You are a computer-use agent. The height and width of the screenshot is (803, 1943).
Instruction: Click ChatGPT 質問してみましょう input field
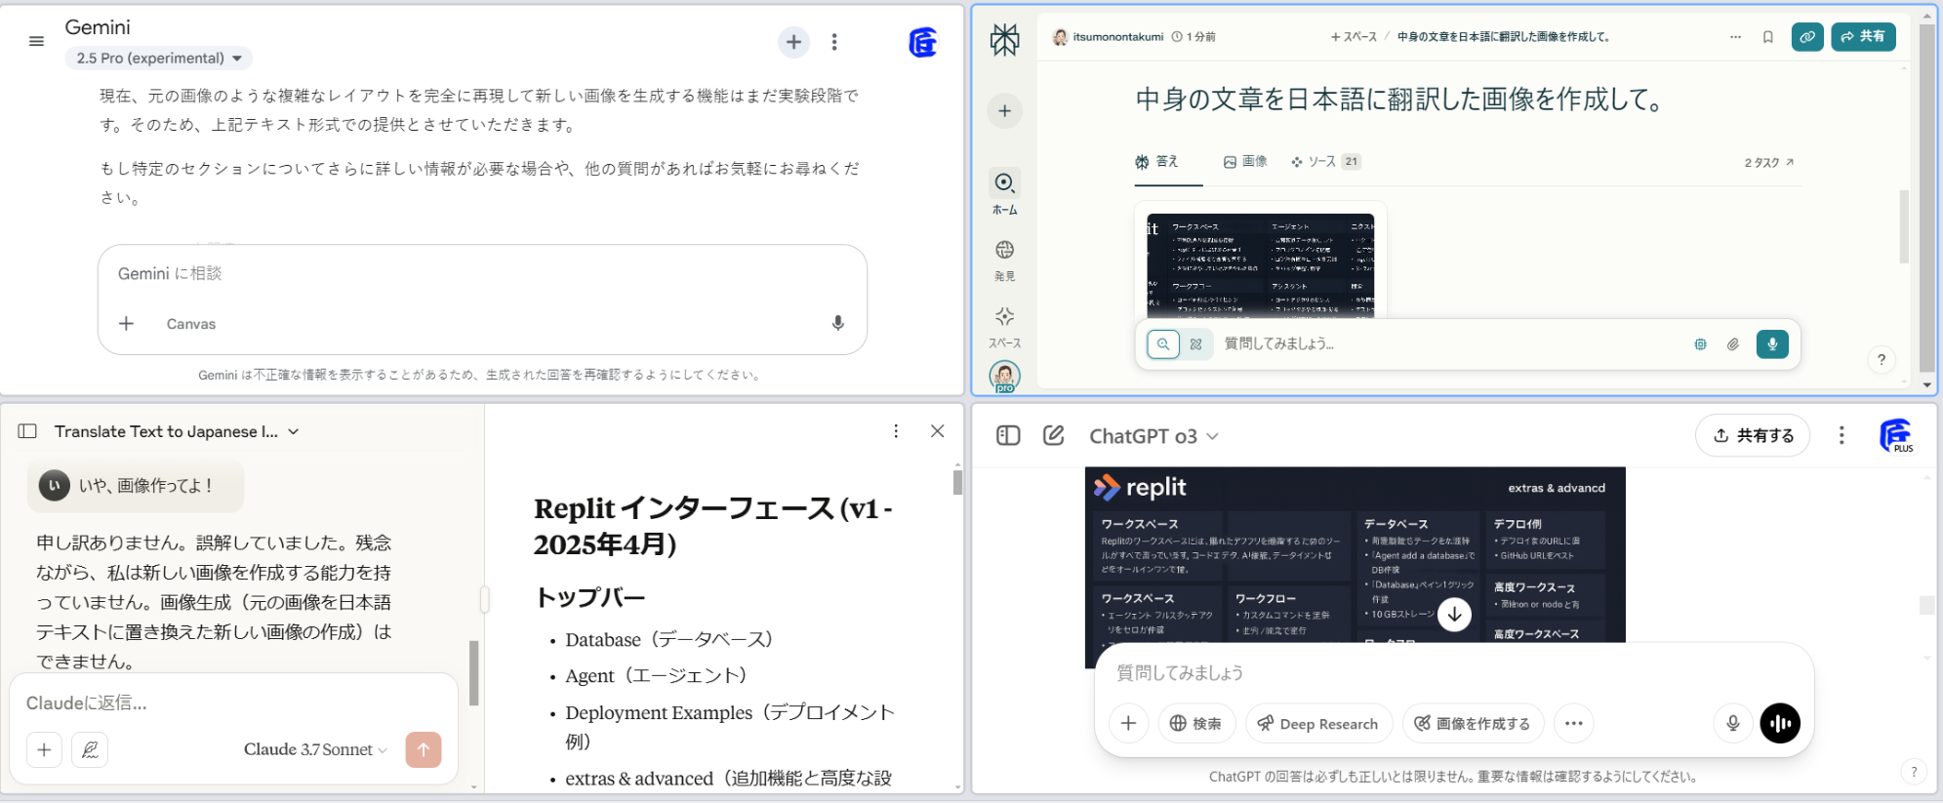click(x=1454, y=672)
